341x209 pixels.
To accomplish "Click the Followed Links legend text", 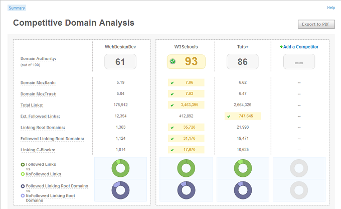I will point(41,164).
